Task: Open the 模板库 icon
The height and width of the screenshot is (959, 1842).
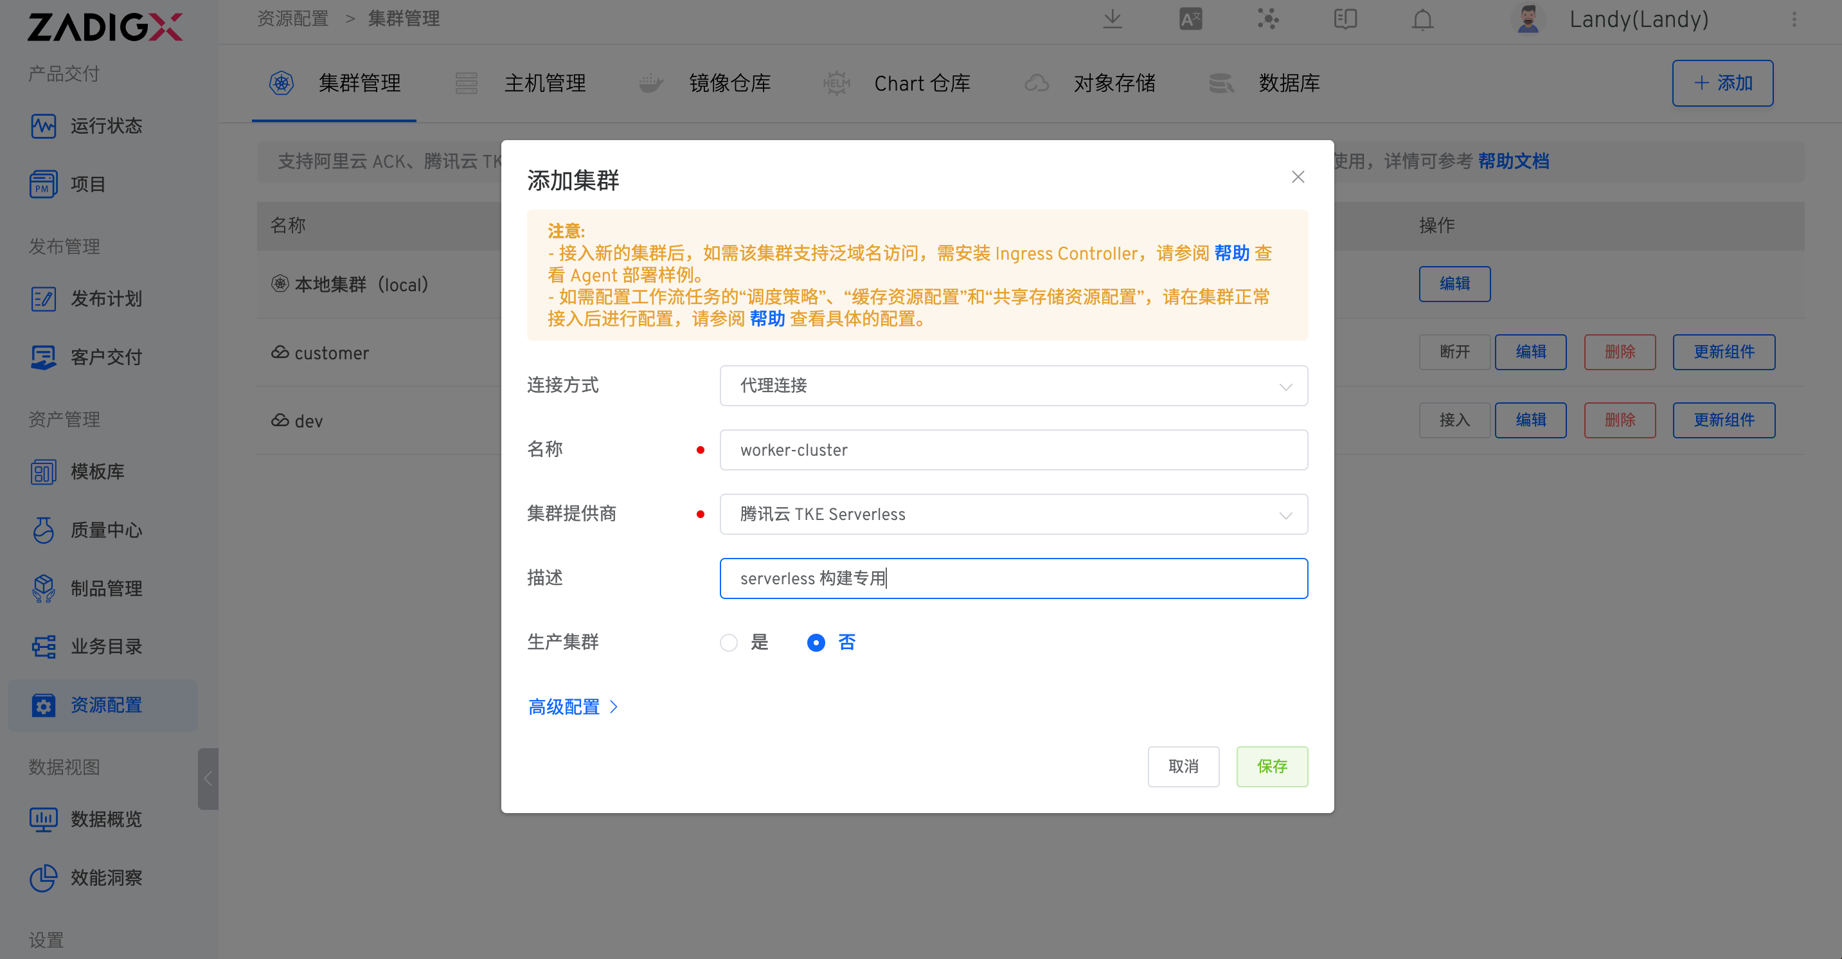Action: point(43,472)
